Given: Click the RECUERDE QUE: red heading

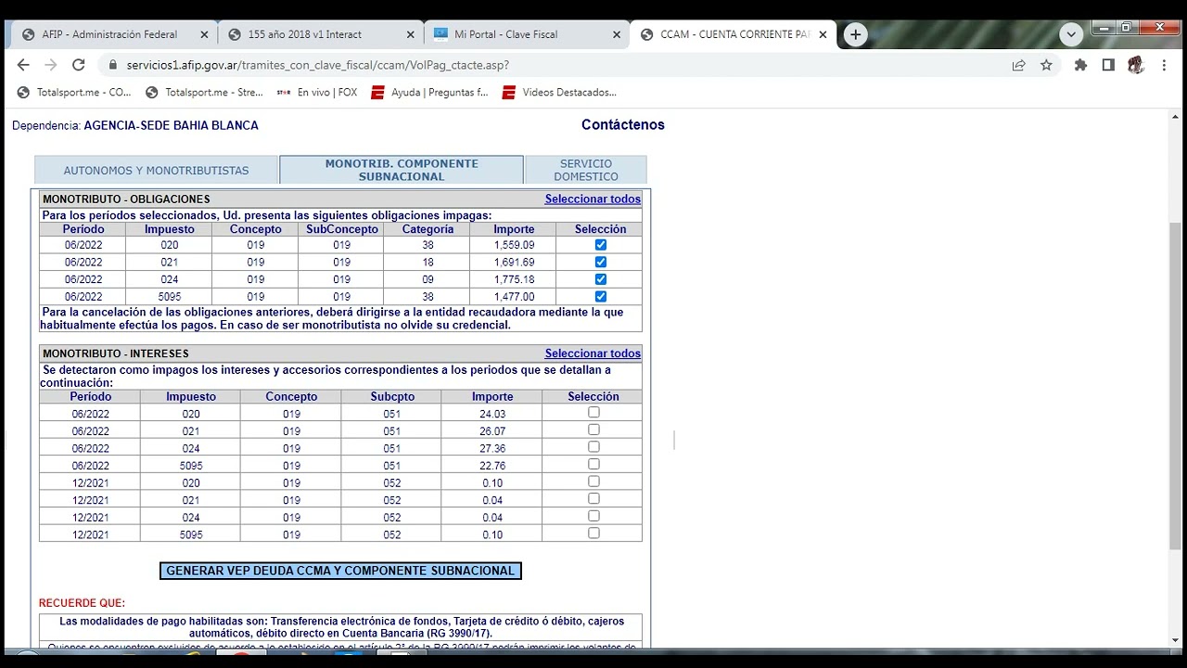Looking at the screenshot, I should coord(82,603).
